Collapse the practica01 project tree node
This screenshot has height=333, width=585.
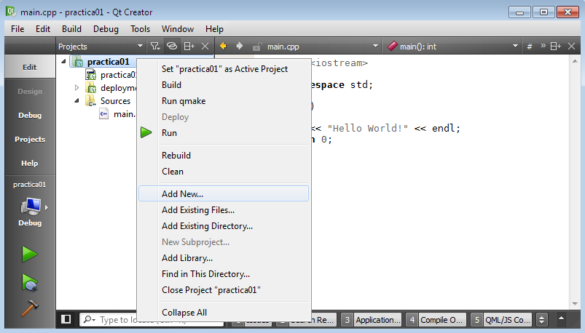(x=63, y=61)
